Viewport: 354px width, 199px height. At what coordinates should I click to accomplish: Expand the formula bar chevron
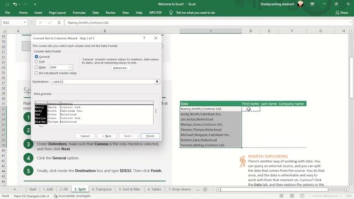[350, 23]
